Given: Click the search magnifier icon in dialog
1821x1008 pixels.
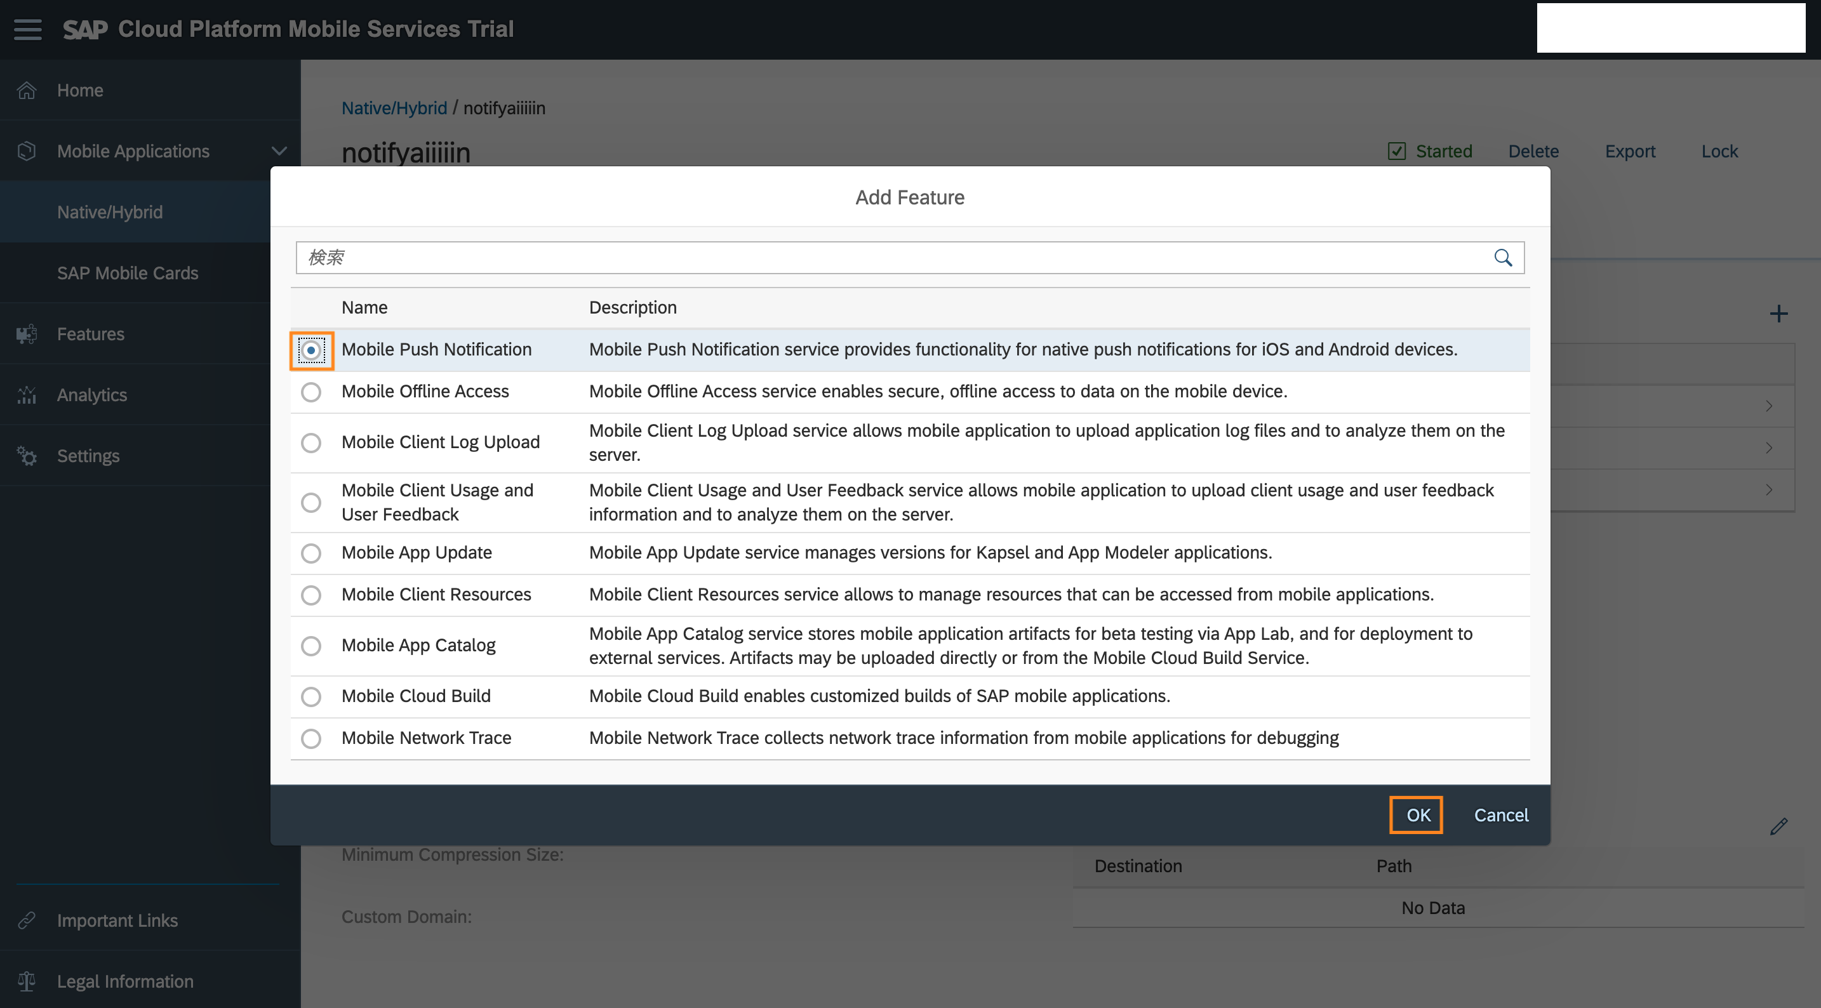Looking at the screenshot, I should pyautogui.click(x=1503, y=258).
